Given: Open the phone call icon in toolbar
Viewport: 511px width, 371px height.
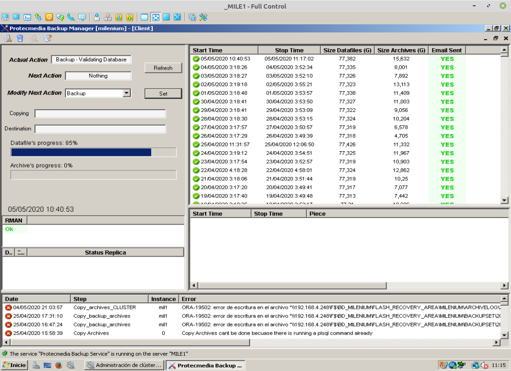Looking at the screenshot, I should (71, 17).
